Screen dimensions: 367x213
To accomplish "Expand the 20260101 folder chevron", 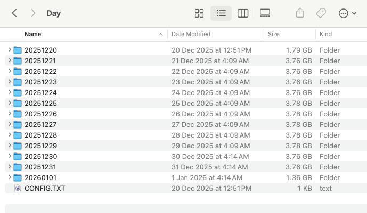I will coord(10,177).
